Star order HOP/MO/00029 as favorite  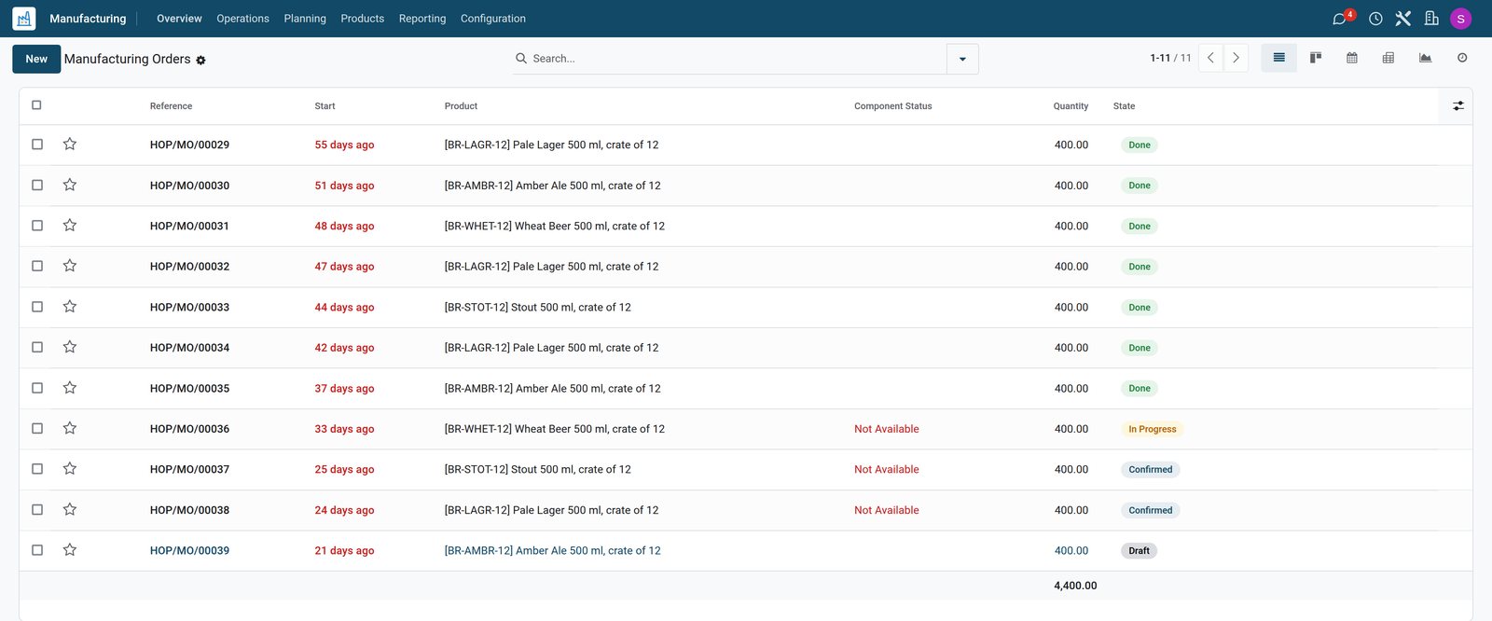pyautogui.click(x=70, y=145)
